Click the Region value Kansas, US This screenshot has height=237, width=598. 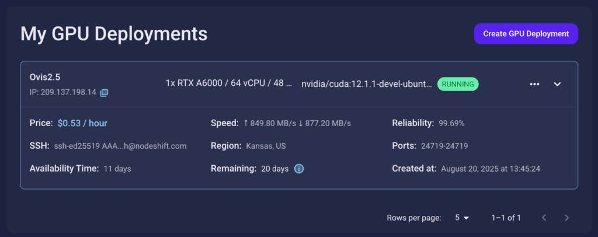click(x=266, y=146)
